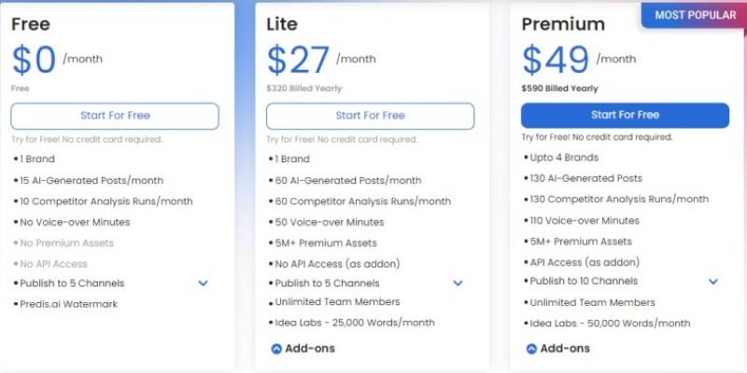747x373 pixels.
Task: Click Start For Free under Lite plan
Action: point(370,116)
